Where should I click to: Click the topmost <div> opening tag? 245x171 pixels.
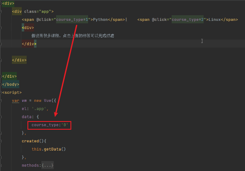coord(8,3)
